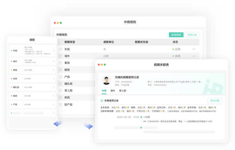Click the 病假 name in the rules table
This screenshot has height=150, width=235.
pyautogui.click(x=67, y=98)
